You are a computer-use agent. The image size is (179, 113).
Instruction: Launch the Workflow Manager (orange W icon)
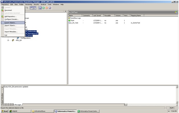[47, 8]
